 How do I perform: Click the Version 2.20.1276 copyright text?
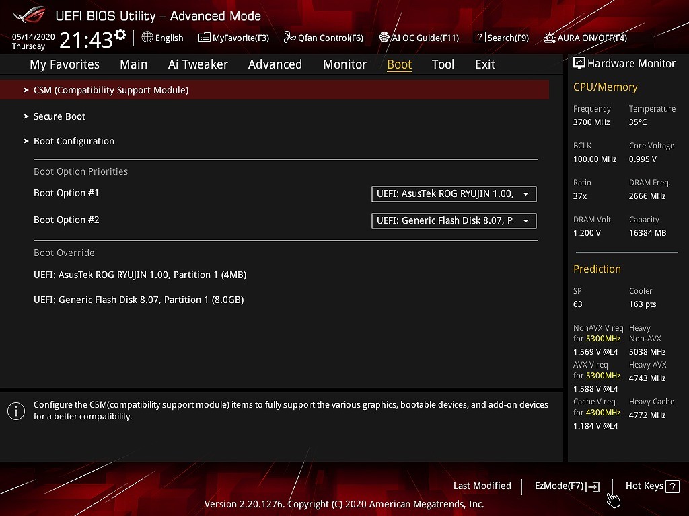344,504
